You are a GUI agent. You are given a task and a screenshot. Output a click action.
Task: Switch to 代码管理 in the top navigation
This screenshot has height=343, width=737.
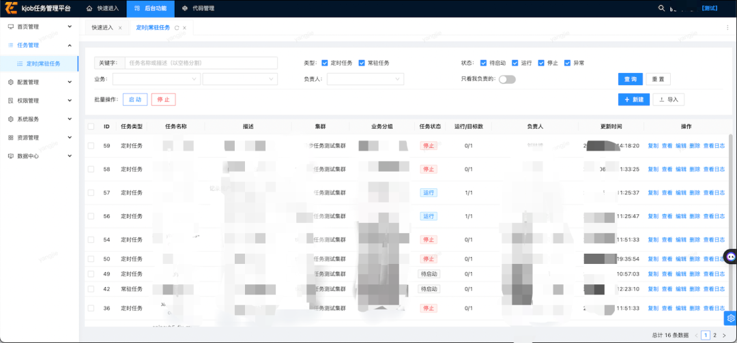click(x=198, y=8)
